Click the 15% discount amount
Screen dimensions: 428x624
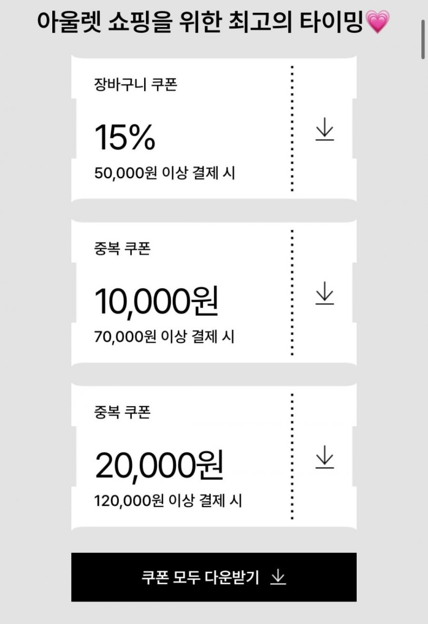click(125, 137)
